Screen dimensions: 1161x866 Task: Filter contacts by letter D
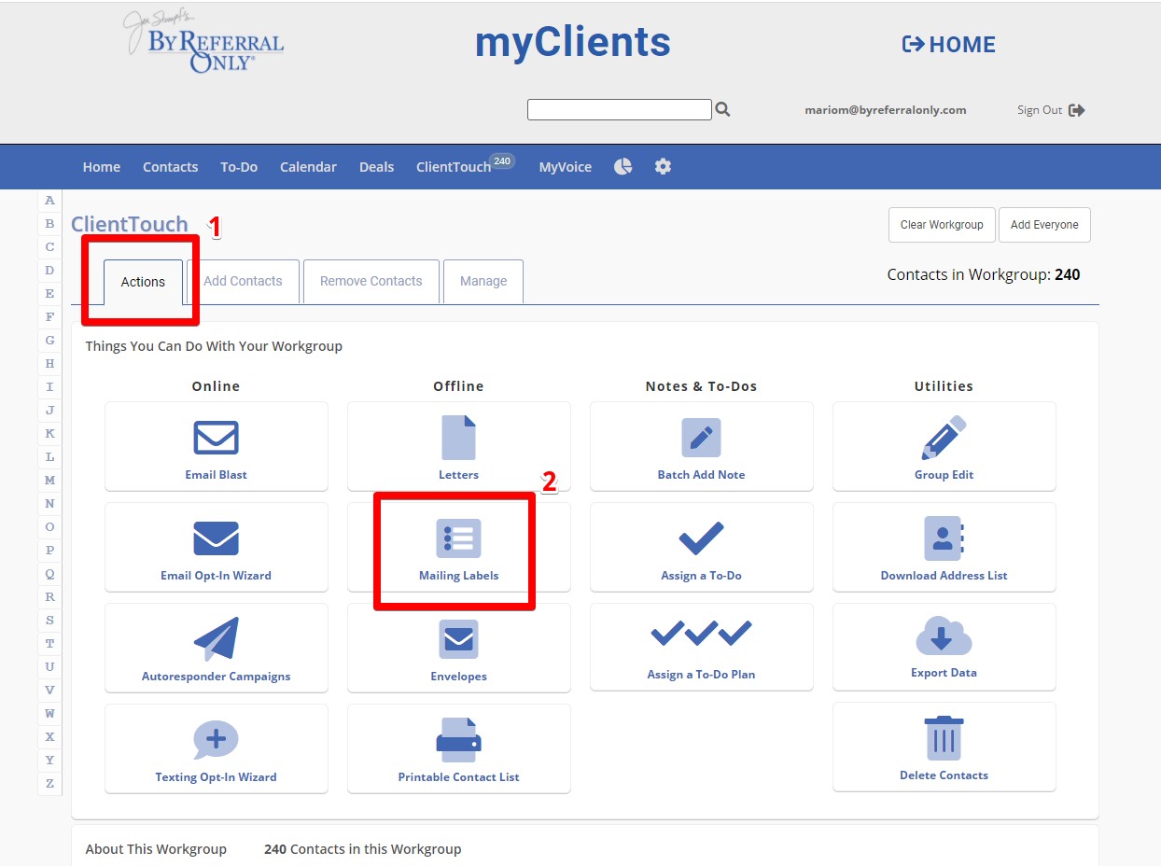pyautogui.click(x=50, y=271)
